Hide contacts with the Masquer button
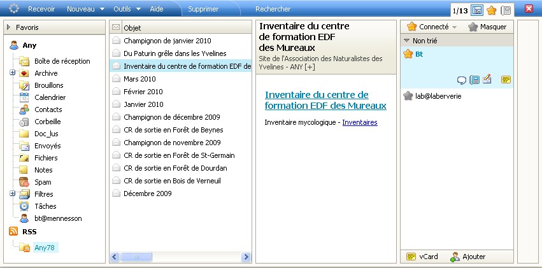This screenshot has width=542, height=268. coord(487,27)
